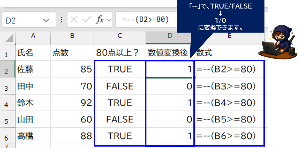Screen dimensions: 299x148
Task: Open Insert Function via fx icon
Action: (x=100, y=20)
